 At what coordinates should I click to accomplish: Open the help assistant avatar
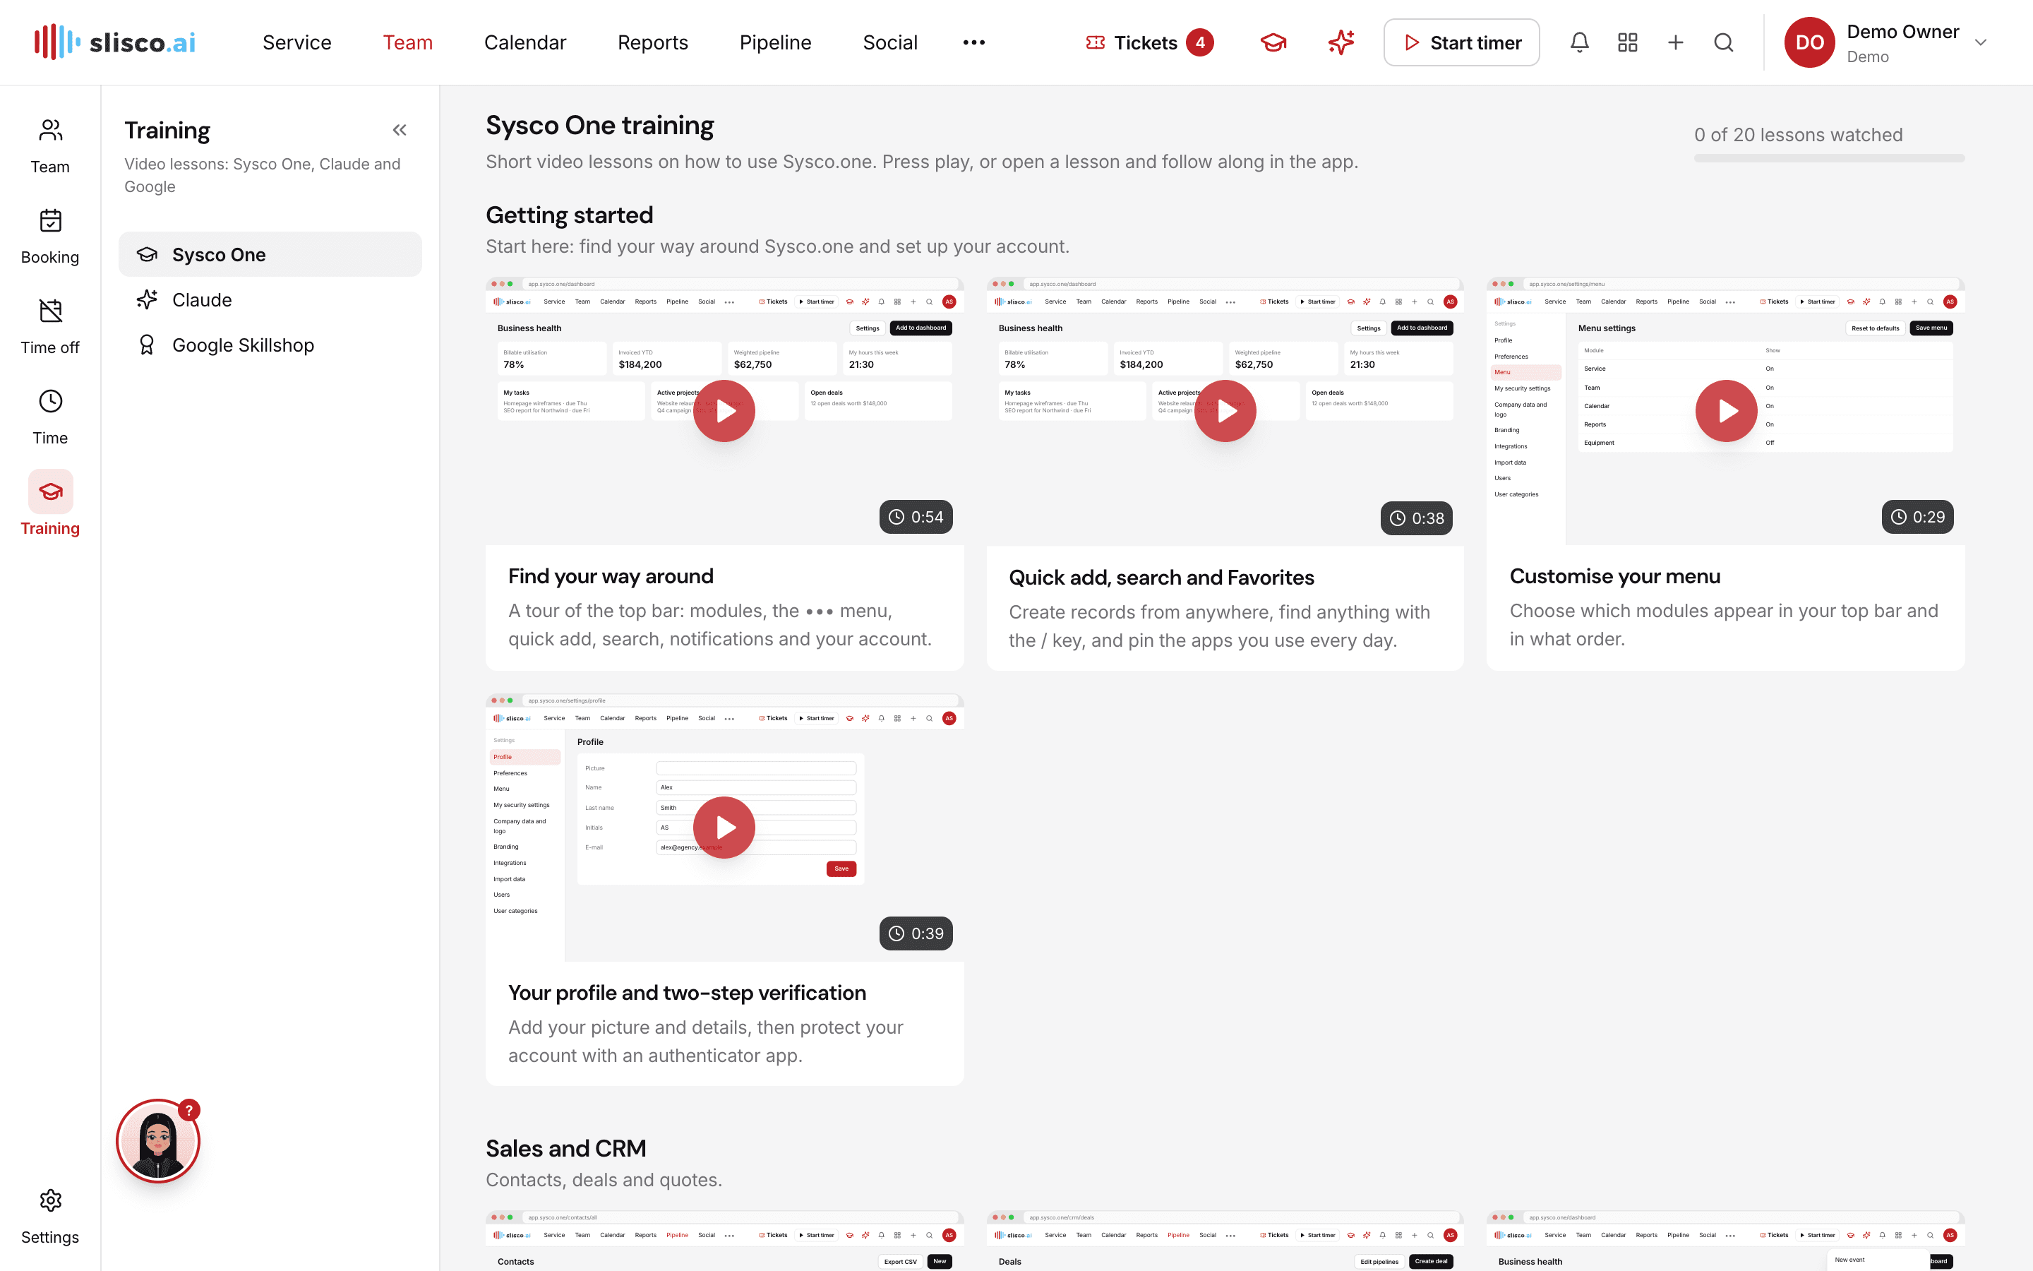click(x=158, y=1140)
